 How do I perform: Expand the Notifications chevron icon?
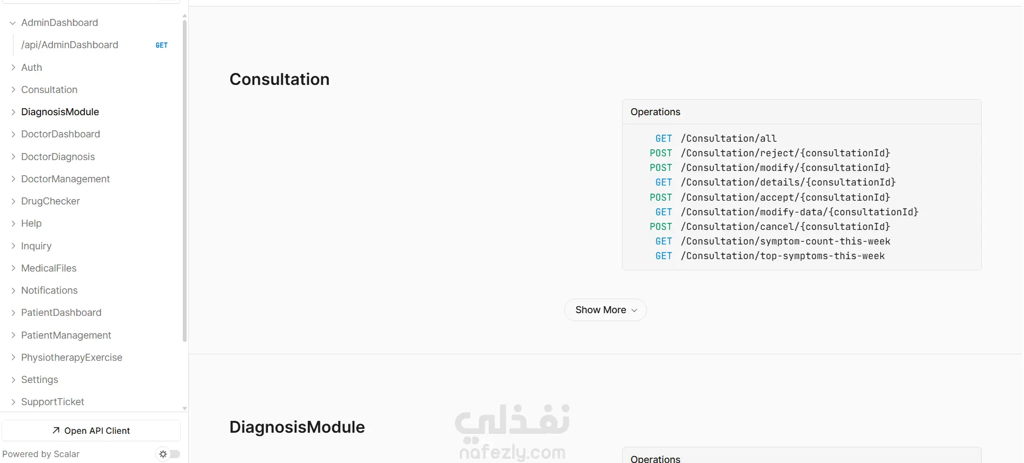[13, 290]
